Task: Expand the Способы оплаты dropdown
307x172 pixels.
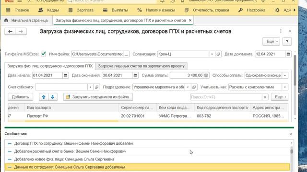Action: coord(285,75)
